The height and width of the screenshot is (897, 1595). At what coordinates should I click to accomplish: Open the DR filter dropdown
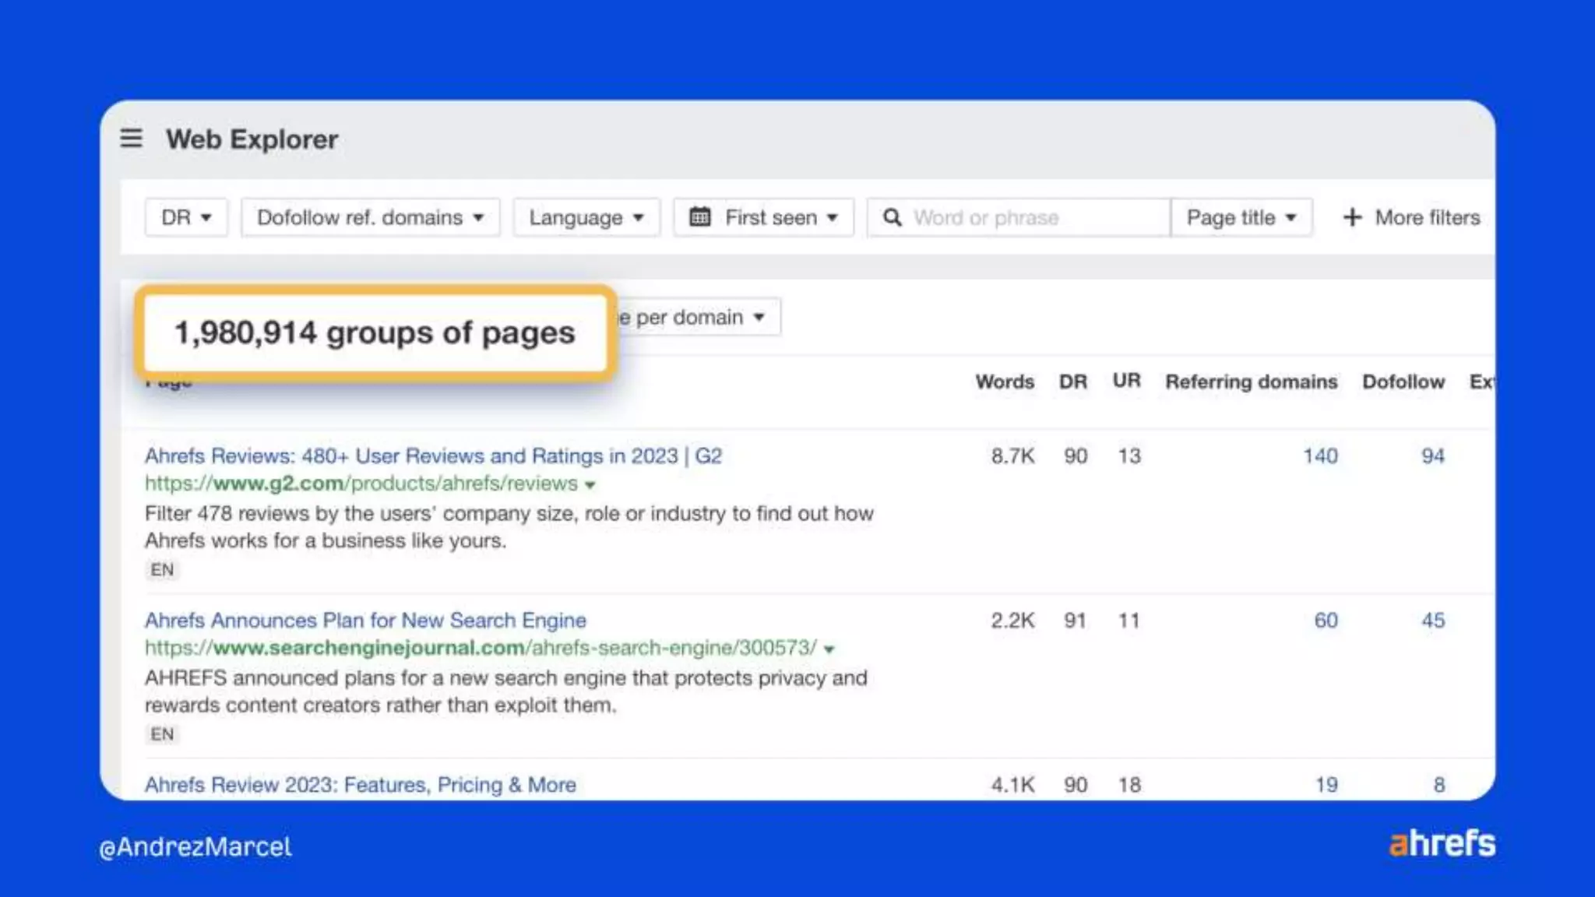tap(186, 217)
